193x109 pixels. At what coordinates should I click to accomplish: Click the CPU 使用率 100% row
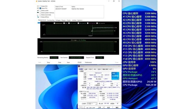point(139,62)
